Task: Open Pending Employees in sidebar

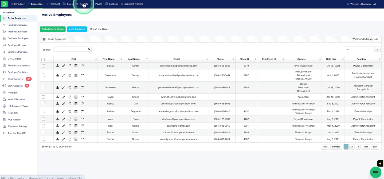Action: tap(18, 25)
